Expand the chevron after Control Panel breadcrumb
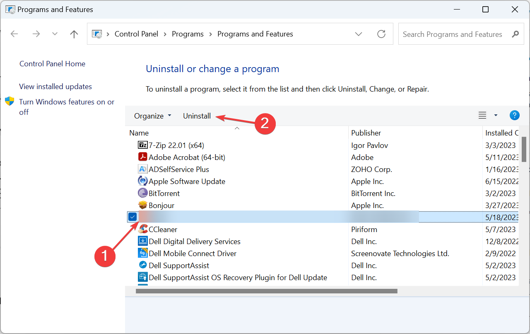530x334 pixels. 165,34
